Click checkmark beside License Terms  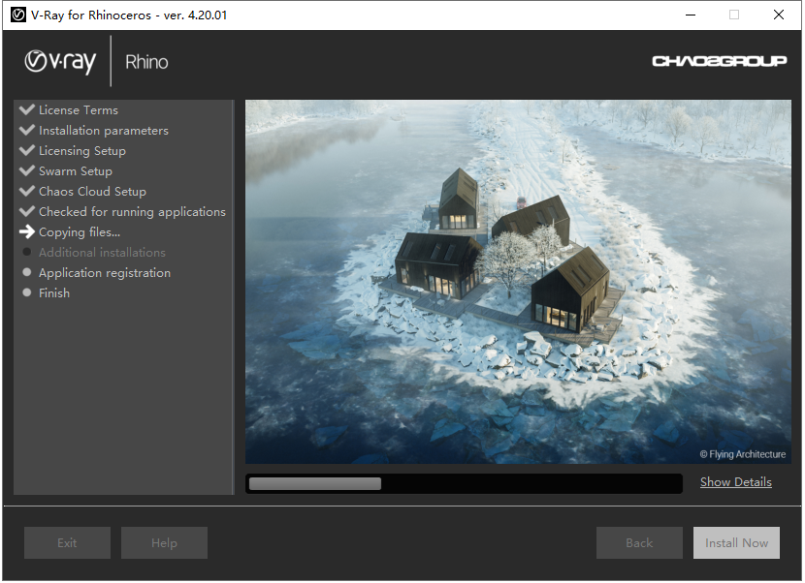27,109
